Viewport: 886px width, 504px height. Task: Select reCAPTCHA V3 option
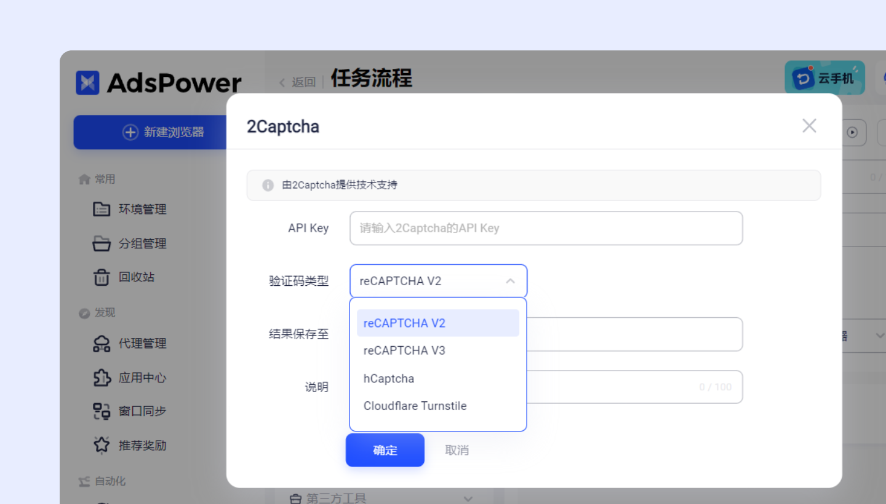tap(438, 350)
